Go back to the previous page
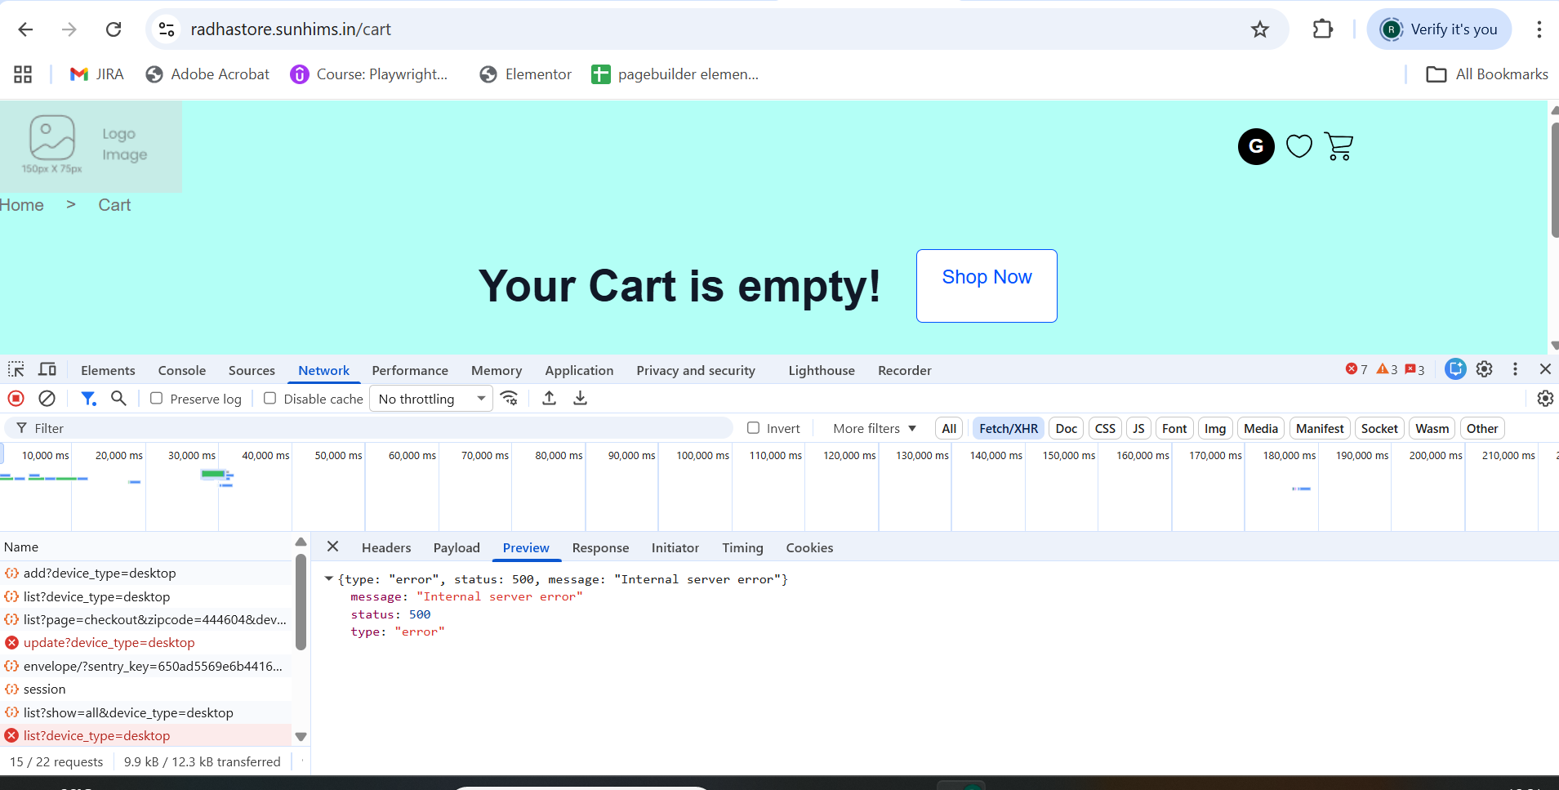Screen dimensions: 1559x790 tap(25, 29)
